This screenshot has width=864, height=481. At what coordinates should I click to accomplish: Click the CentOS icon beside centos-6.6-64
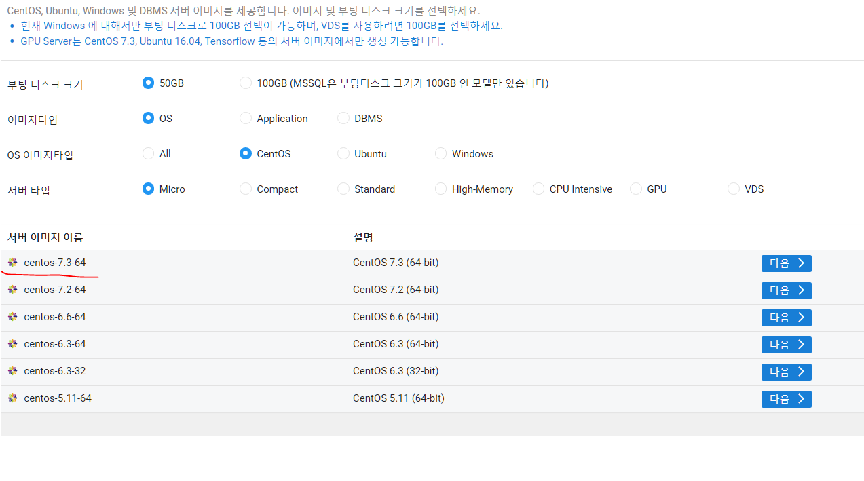click(12, 317)
